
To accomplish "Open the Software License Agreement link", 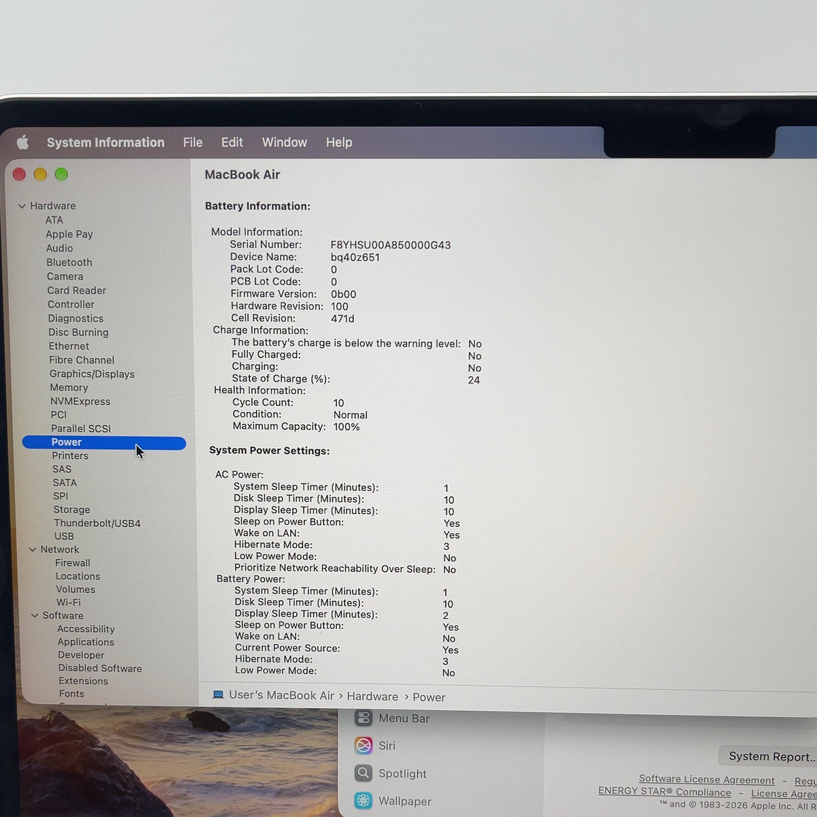I will (x=707, y=780).
